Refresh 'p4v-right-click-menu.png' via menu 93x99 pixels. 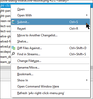click(50, 93)
